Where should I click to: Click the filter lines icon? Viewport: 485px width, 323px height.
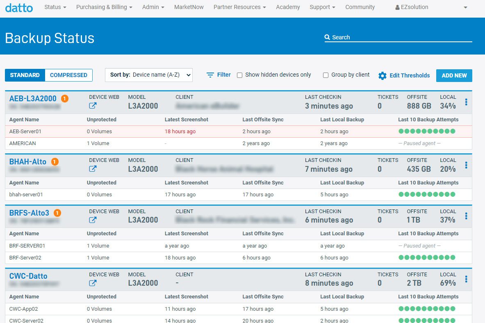[x=210, y=75]
